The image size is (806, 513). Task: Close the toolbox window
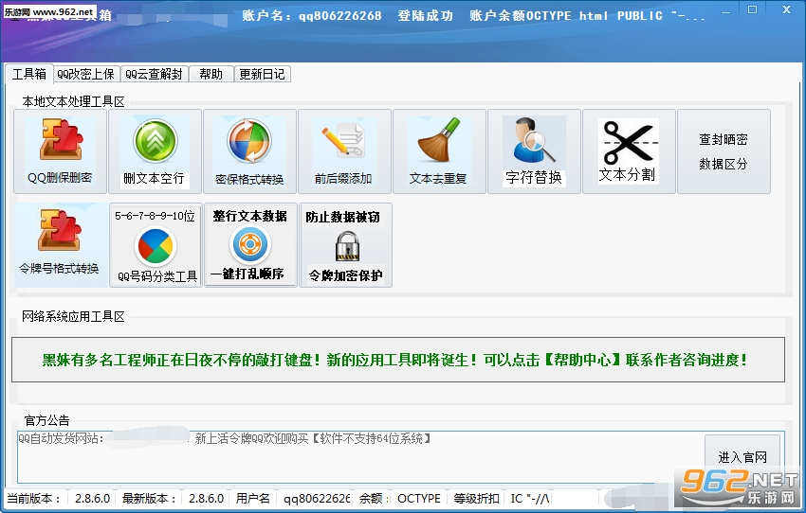pyautogui.click(x=786, y=9)
